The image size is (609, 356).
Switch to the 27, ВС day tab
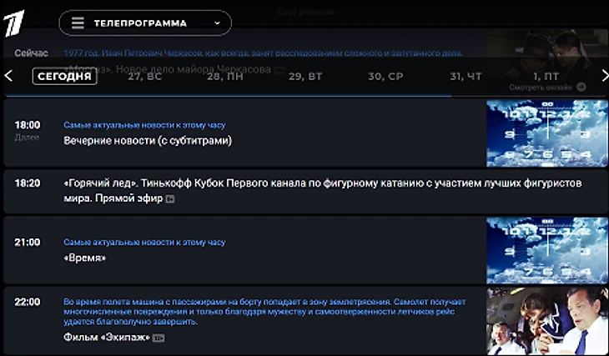point(145,76)
